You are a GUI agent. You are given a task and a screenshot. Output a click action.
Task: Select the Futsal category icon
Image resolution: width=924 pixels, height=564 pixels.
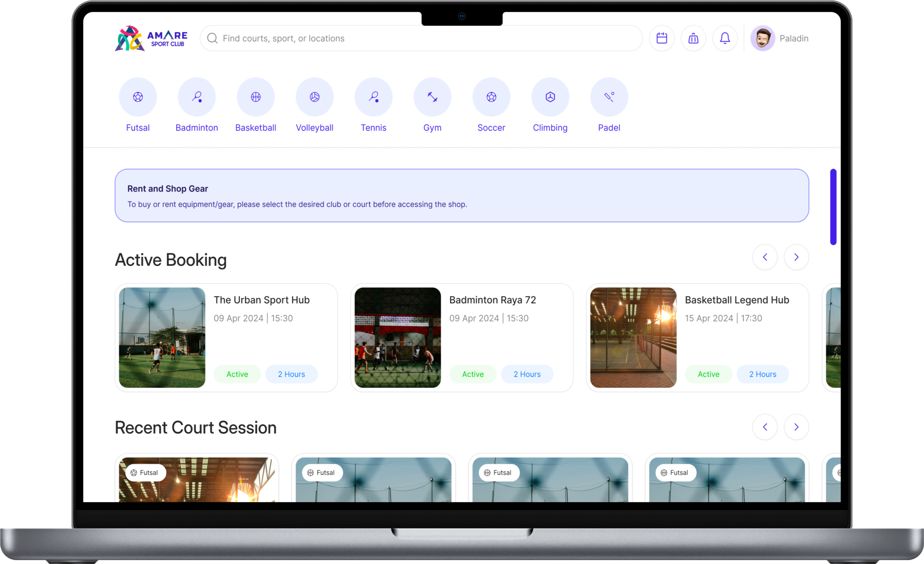pos(138,97)
